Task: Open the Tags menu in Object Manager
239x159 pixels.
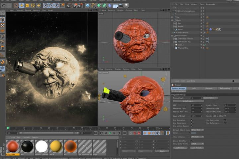Action: (x=201, y=4)
